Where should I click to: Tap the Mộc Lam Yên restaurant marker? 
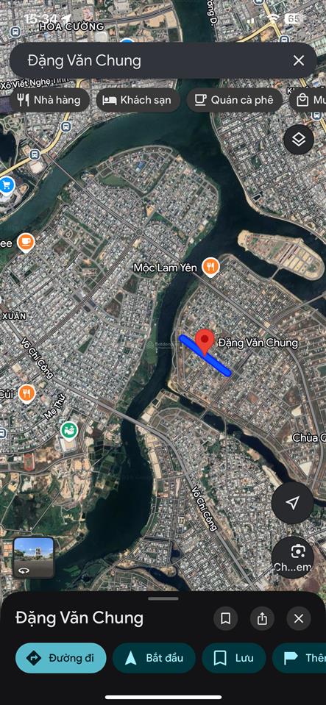[x=210, y=267]
